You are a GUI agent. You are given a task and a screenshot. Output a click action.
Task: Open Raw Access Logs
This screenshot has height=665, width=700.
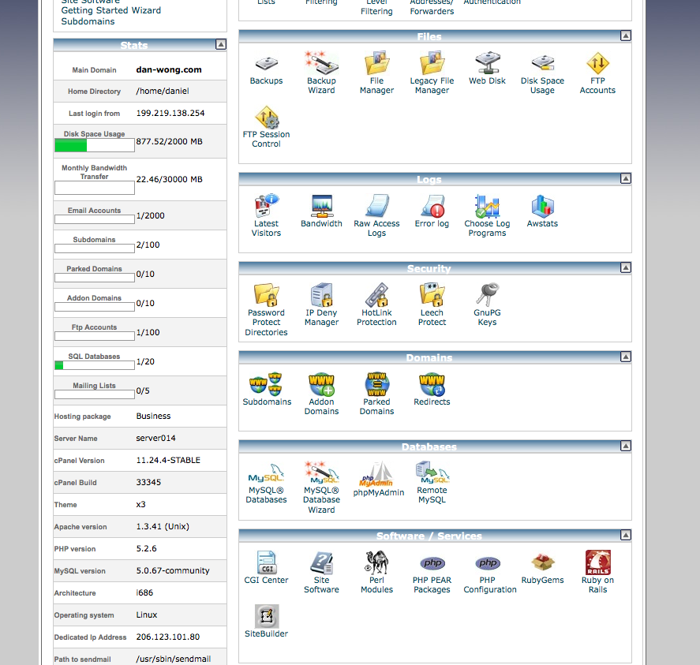pos(376,206)
